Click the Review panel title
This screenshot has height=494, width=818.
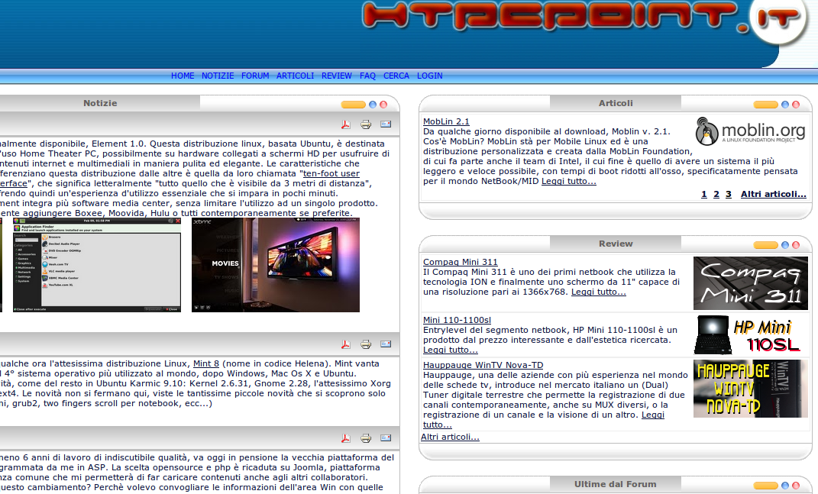pyautogui.click(x=616, y=244)
